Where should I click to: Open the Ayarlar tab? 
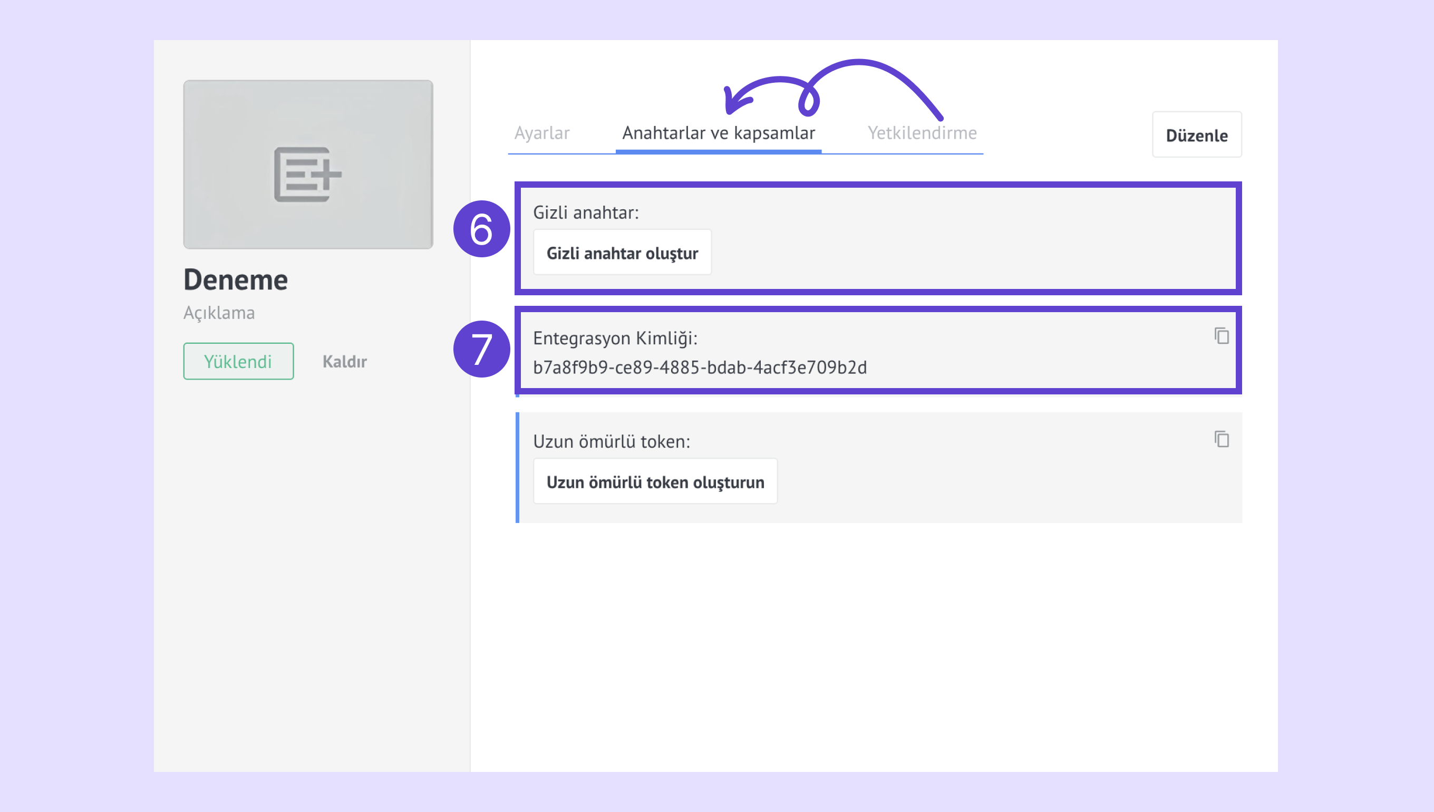(541, 133)
